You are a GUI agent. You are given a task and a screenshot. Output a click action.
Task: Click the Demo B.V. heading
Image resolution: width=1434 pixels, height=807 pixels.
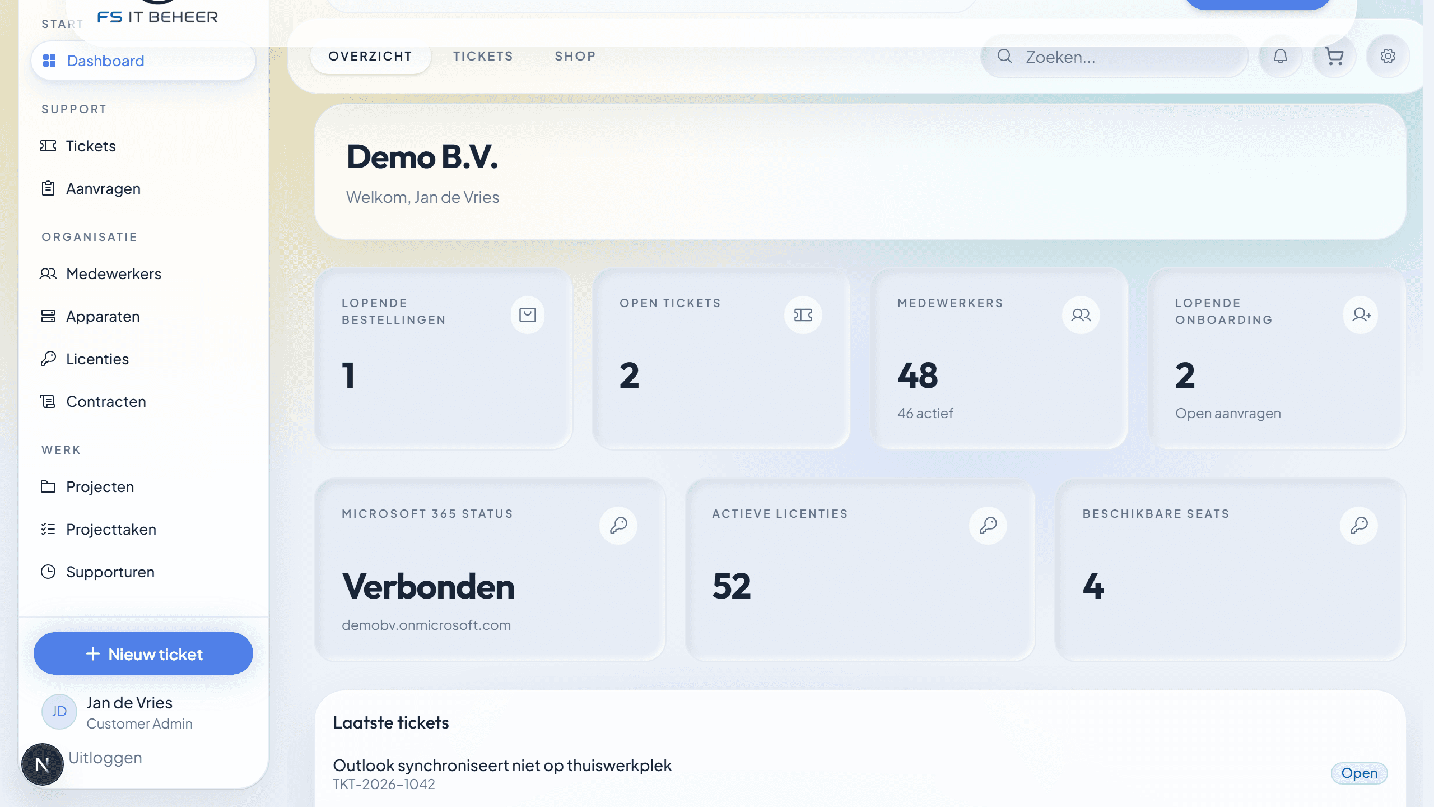tap(422, 156)
